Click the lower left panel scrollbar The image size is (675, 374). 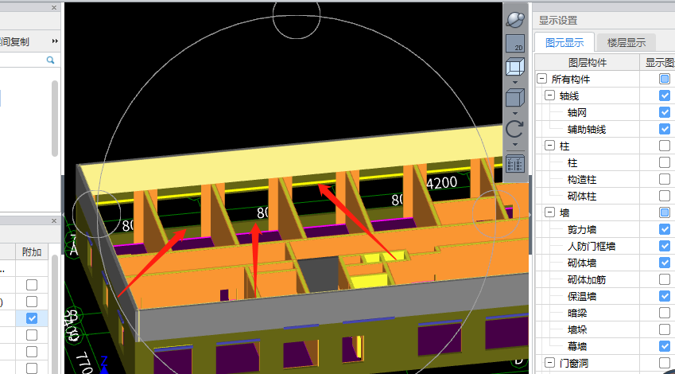click(x=55, y=314)
